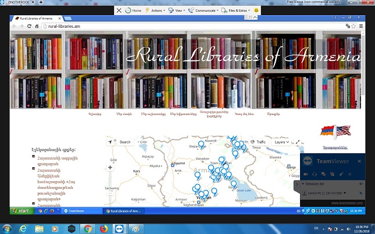Click the headset audio icon in TeamViewer panel
Screen dimensions: 375x234
(x=315, y=174)
